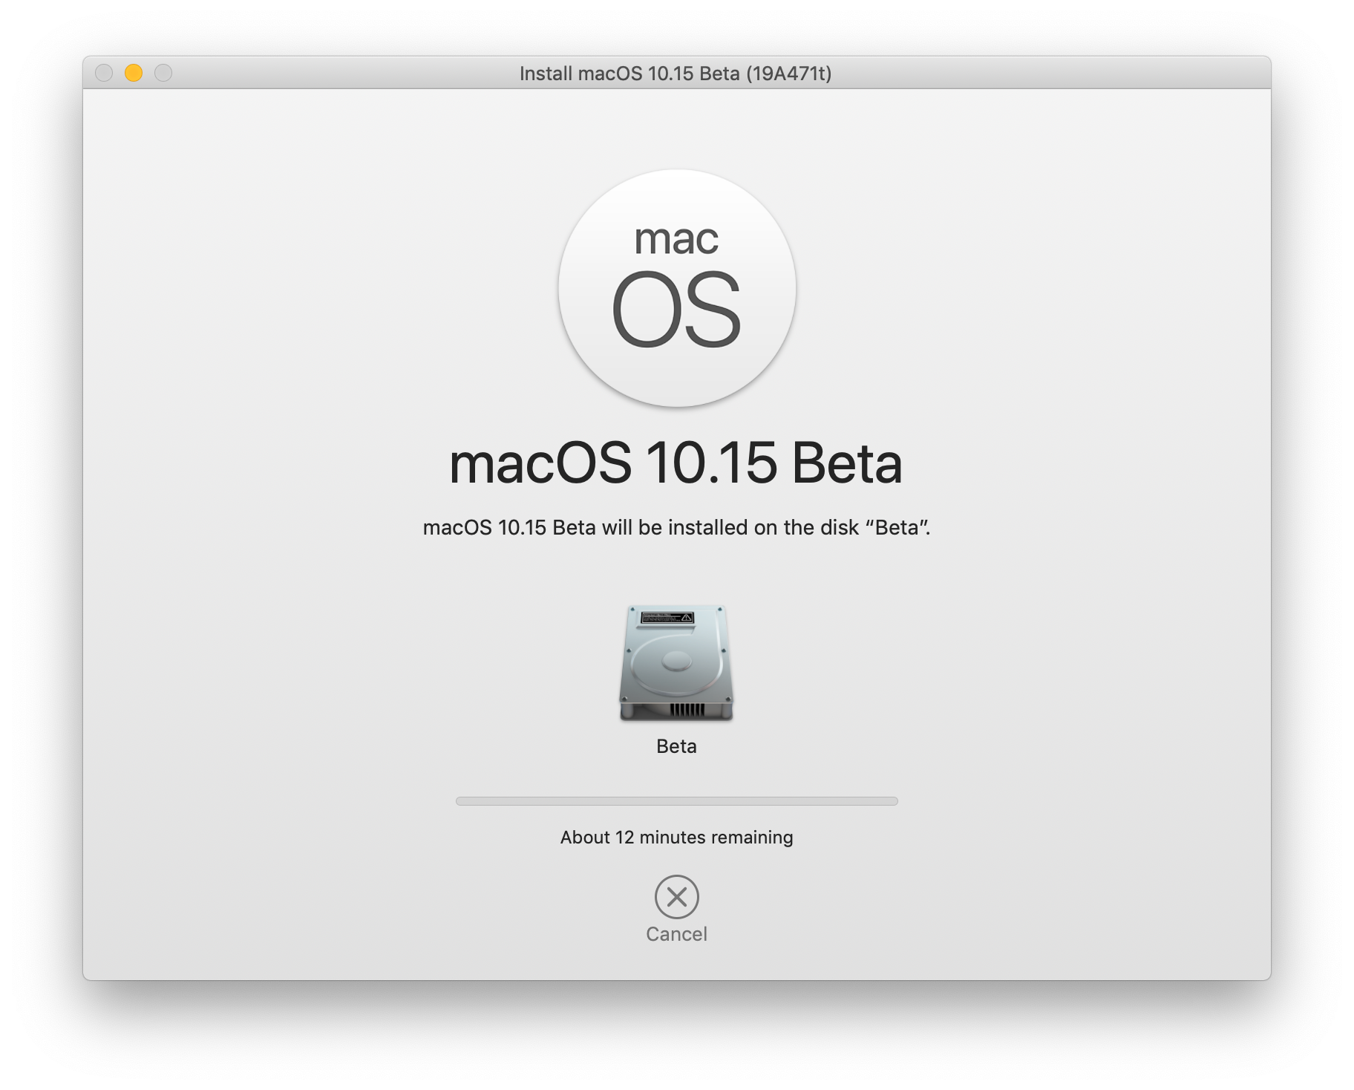Click the large "macOS 10.15 Beta" heading
The image size is (1354, 1090).
tap(676, 463)
